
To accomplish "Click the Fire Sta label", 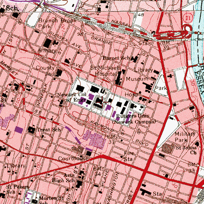I will pos(129,156).
